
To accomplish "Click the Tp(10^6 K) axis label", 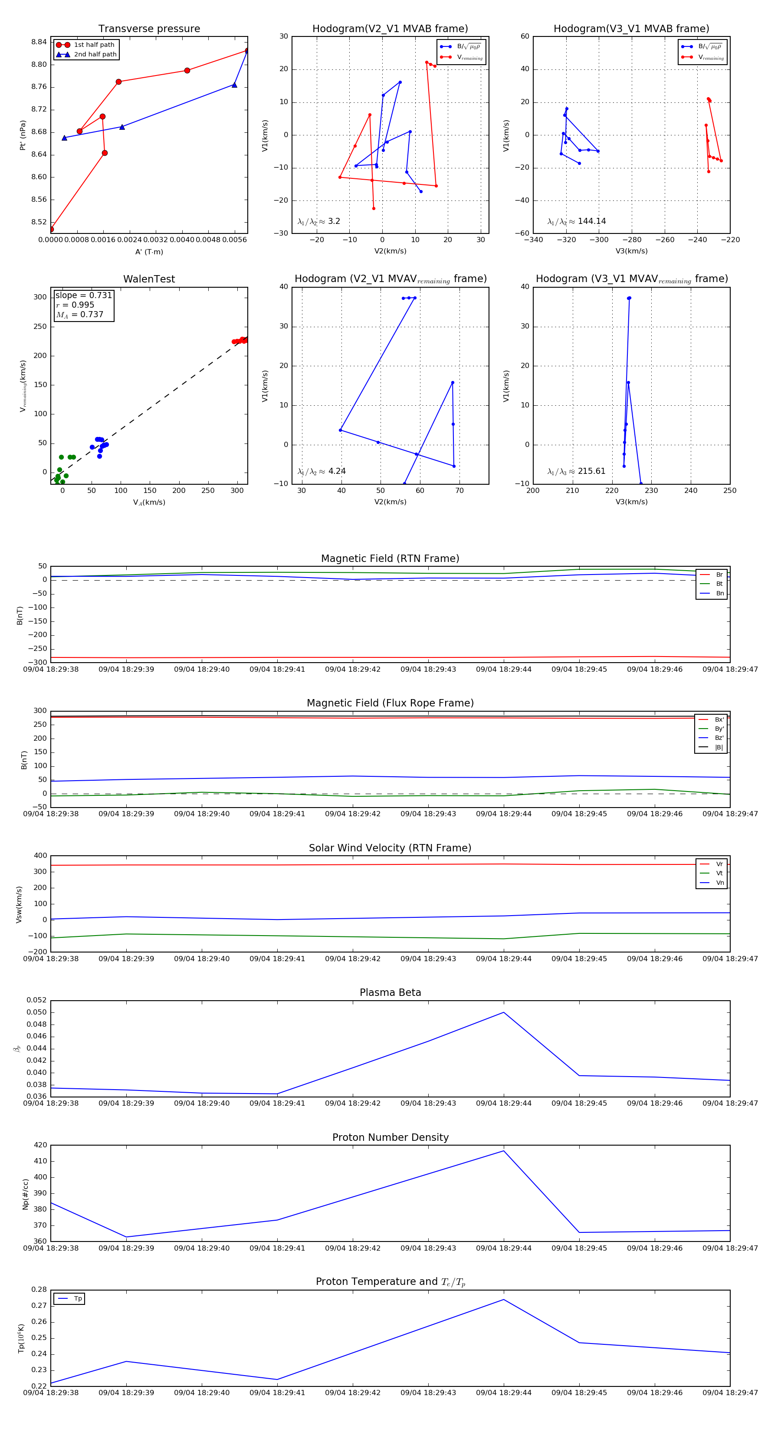I will 21,1338.
